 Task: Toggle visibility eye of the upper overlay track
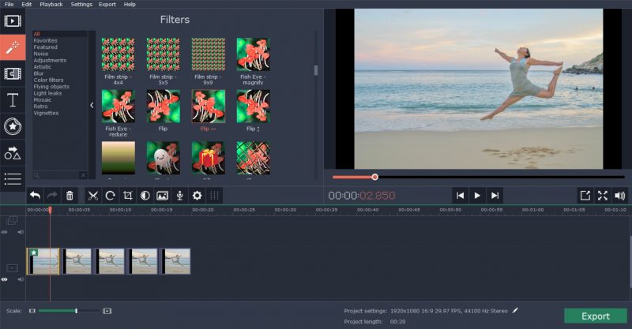click(5, 232)
